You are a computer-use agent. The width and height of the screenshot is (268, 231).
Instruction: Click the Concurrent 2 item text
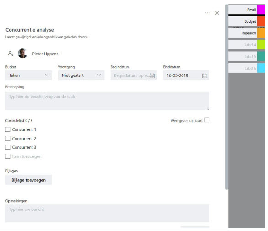(x=24, y=138)
